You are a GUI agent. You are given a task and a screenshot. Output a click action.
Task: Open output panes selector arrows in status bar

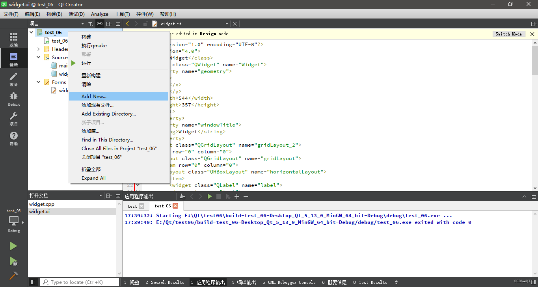(x=396, y=282)
